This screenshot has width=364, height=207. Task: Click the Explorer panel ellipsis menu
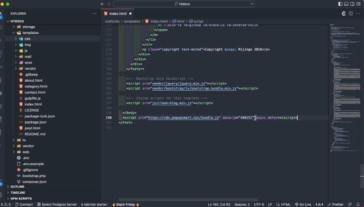coord(94,14)
